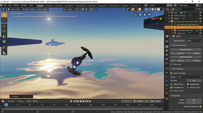
Task: Select the Scale tool
Action: pos(4,36)
